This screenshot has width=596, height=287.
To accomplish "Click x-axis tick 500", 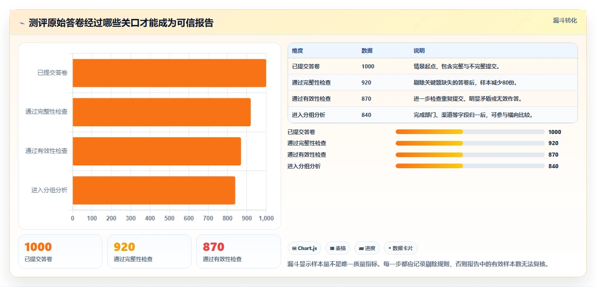I will coord(169,218).
